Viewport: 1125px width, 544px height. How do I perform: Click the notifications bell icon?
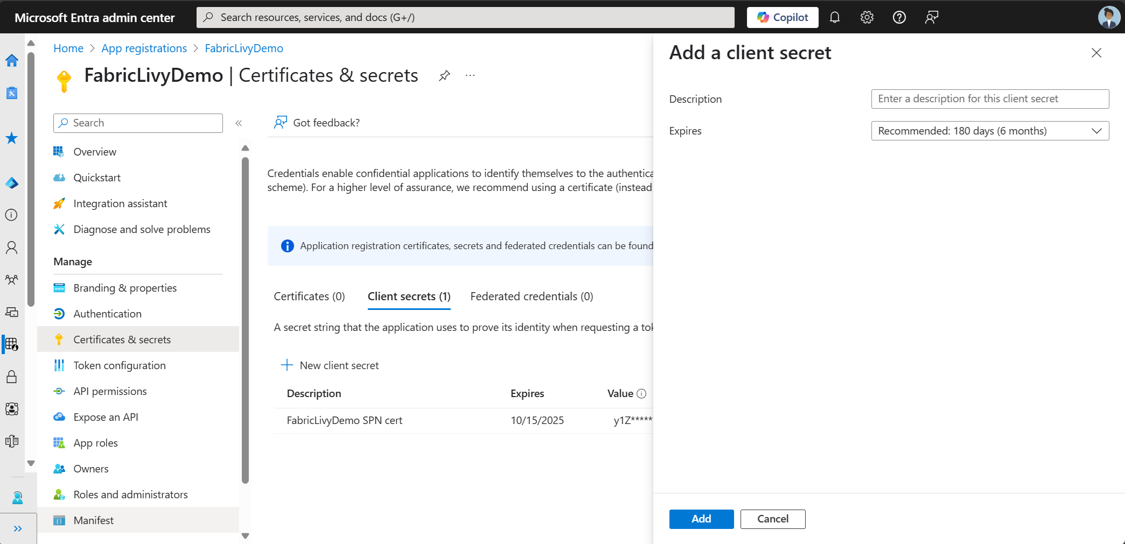click(835, 17)
